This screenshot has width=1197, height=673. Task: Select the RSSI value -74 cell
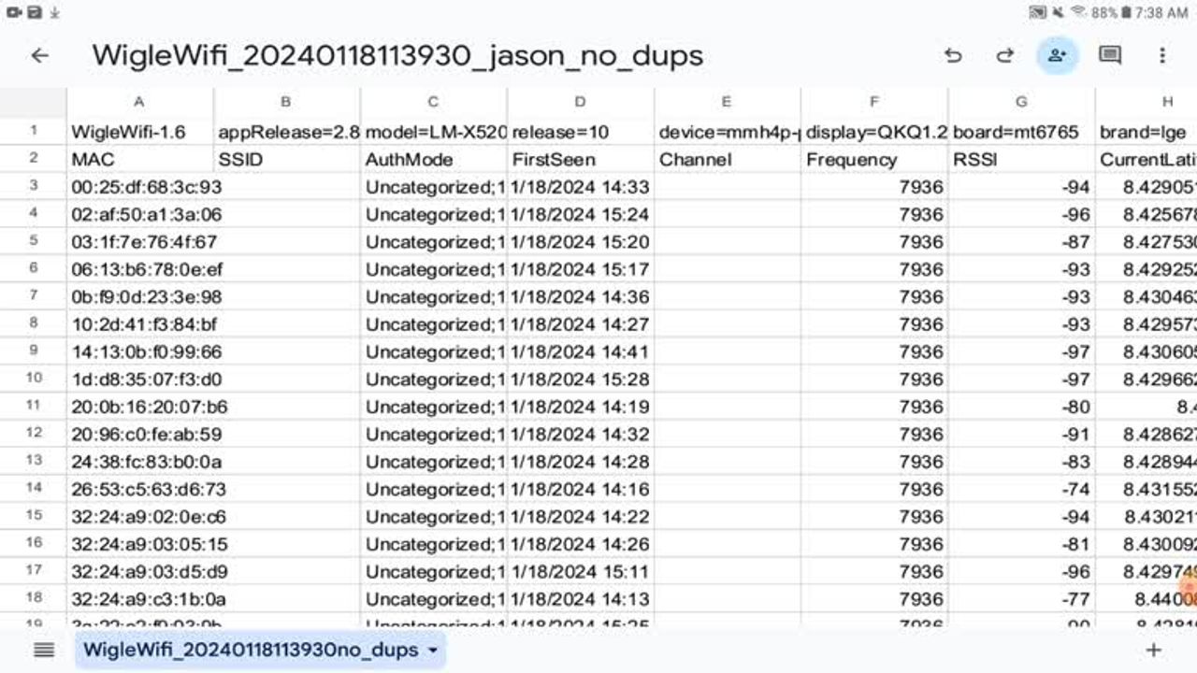(1021, 489)
